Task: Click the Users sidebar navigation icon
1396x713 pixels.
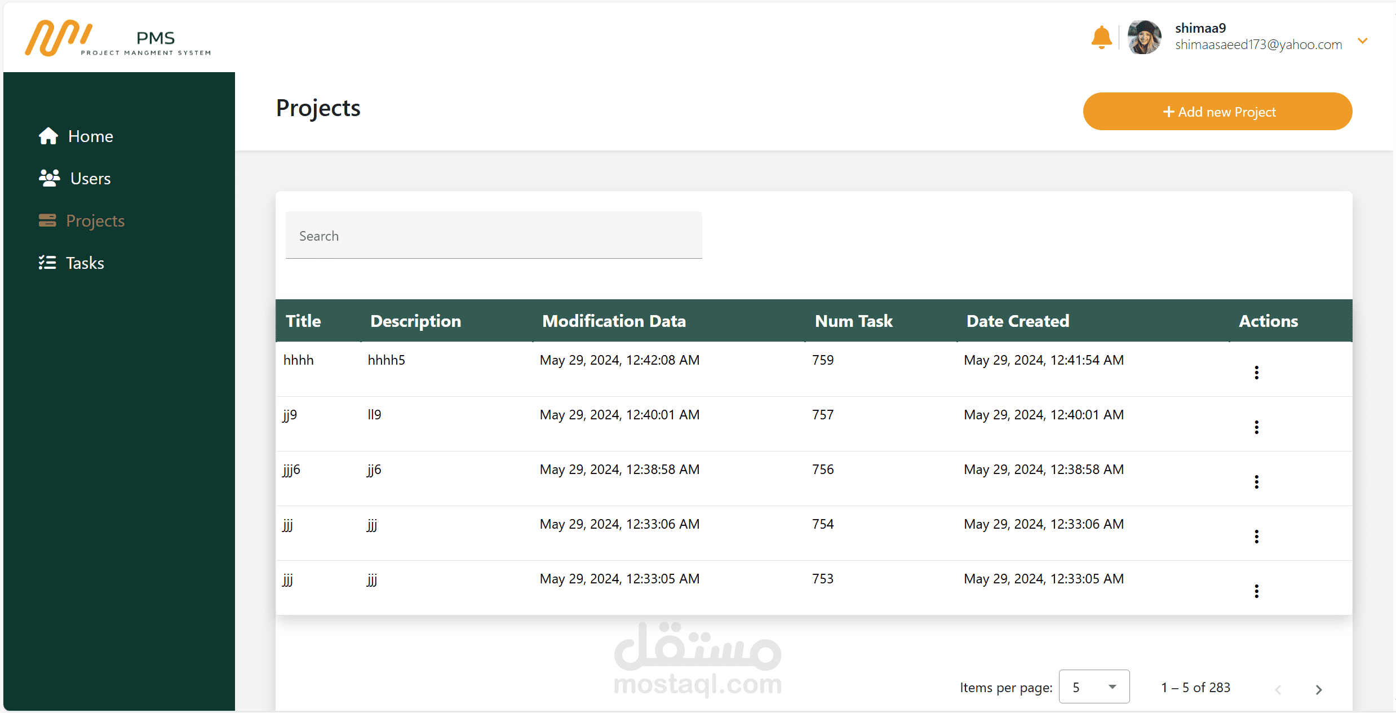Action: click(x=49, y=178)
